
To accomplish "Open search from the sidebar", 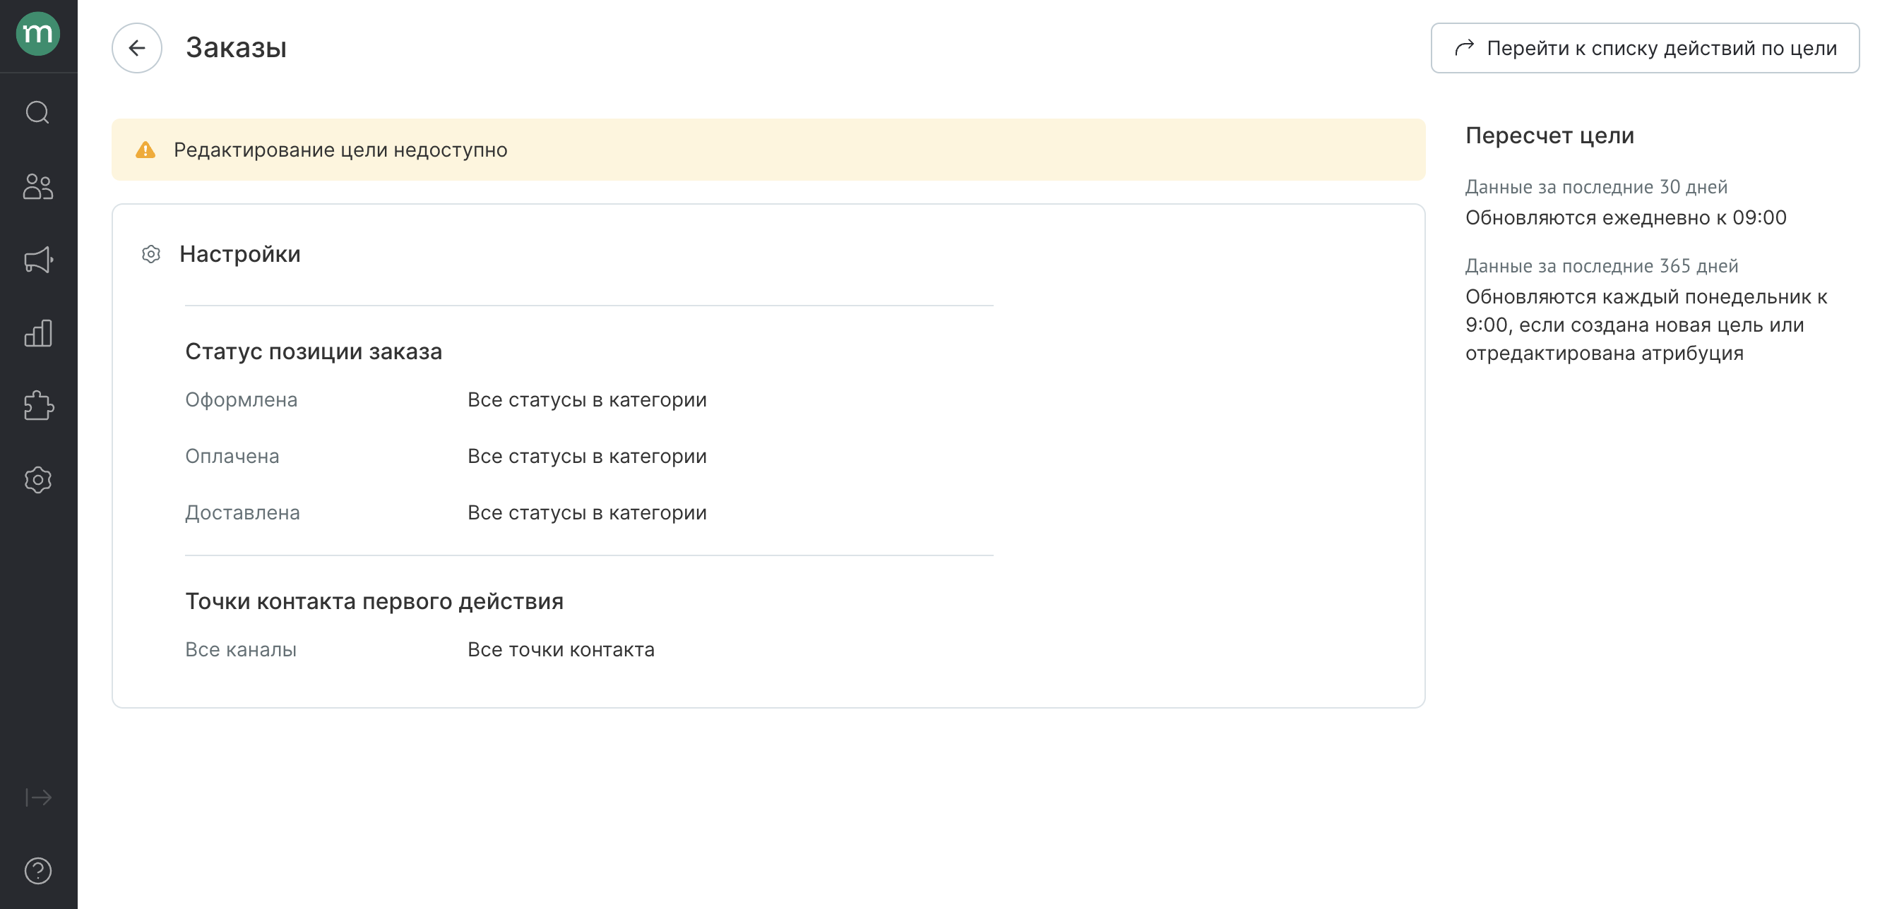I will [37, 112].
